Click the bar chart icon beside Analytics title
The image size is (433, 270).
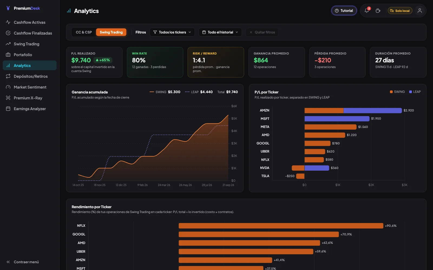click(69, 11)
